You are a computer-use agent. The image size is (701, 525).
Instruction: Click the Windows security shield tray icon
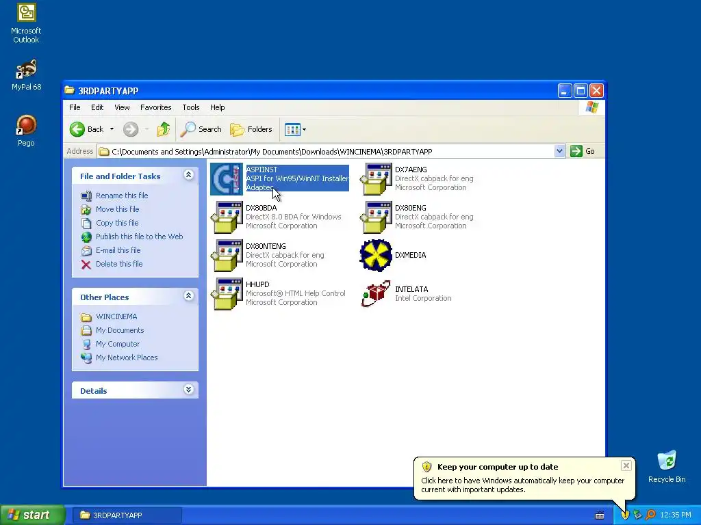point(625,515)
